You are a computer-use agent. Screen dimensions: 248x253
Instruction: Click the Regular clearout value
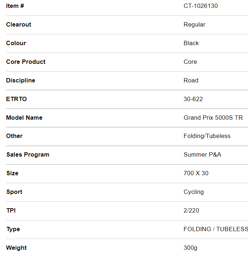(x=195, y=25)
